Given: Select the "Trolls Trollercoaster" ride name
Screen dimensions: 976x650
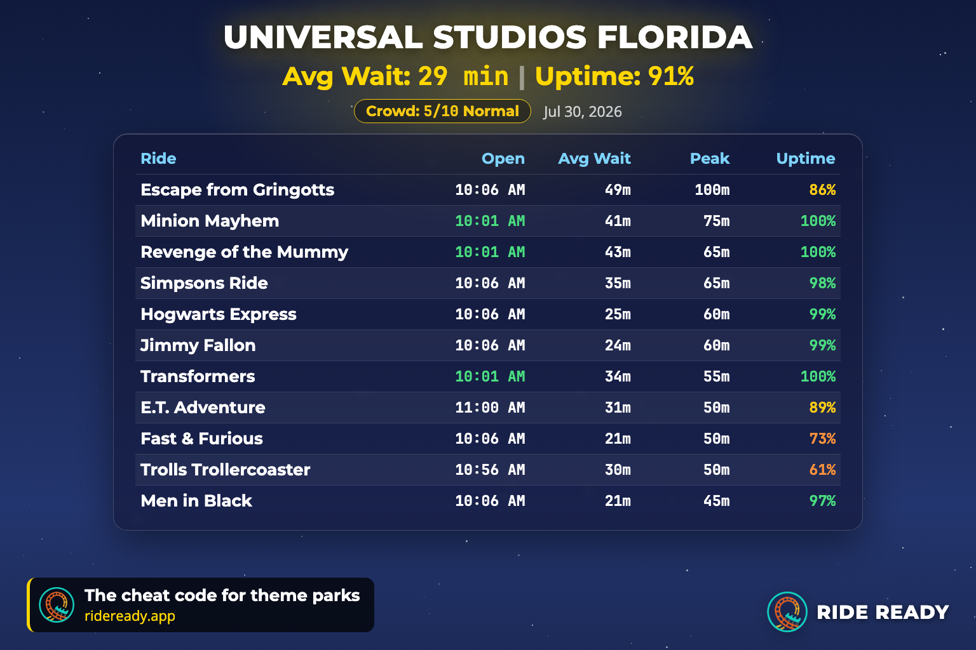Looking at the screenshot, I should point(225,470).
